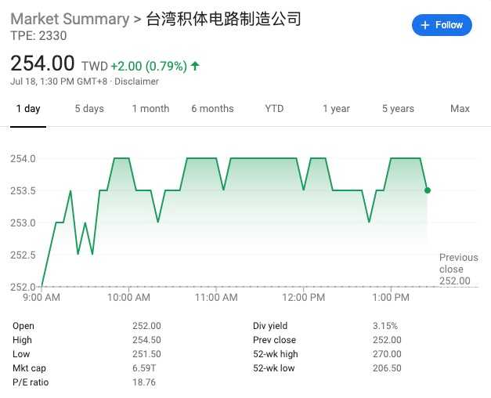This screenshot has height=398, width=491.
Task: Click the TWD currency label
Action: 95,67
